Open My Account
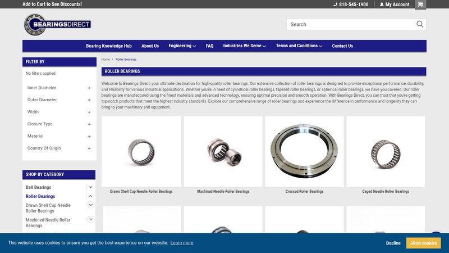449x253 pixels. [395, 4]
